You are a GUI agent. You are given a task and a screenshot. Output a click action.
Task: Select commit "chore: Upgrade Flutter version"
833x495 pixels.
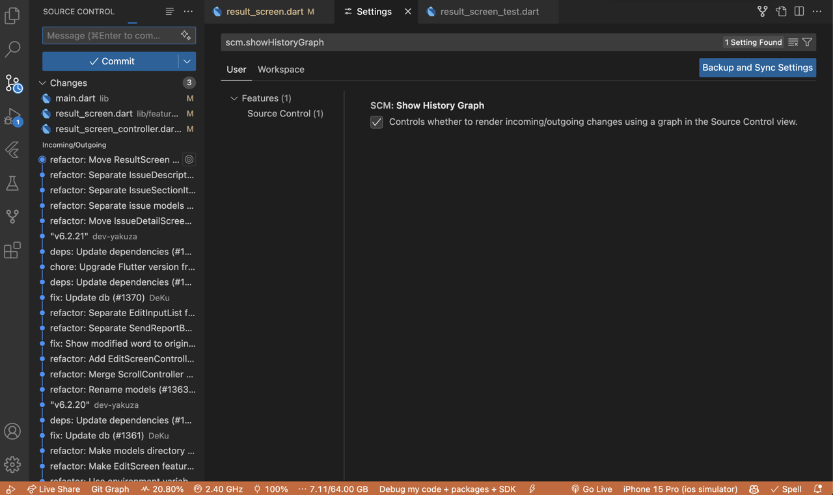point(118,267)
